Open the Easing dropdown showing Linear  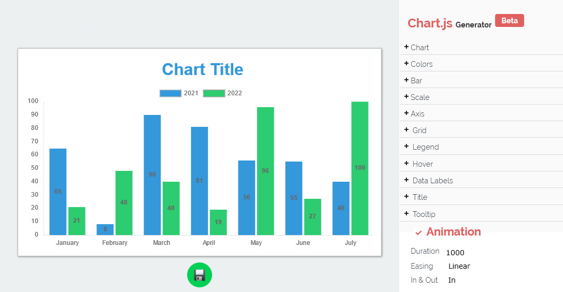point(459,266)
